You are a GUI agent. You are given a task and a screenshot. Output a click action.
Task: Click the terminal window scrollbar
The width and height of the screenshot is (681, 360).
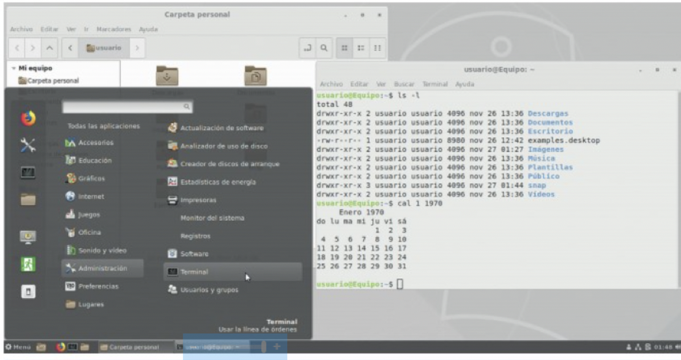678,188
